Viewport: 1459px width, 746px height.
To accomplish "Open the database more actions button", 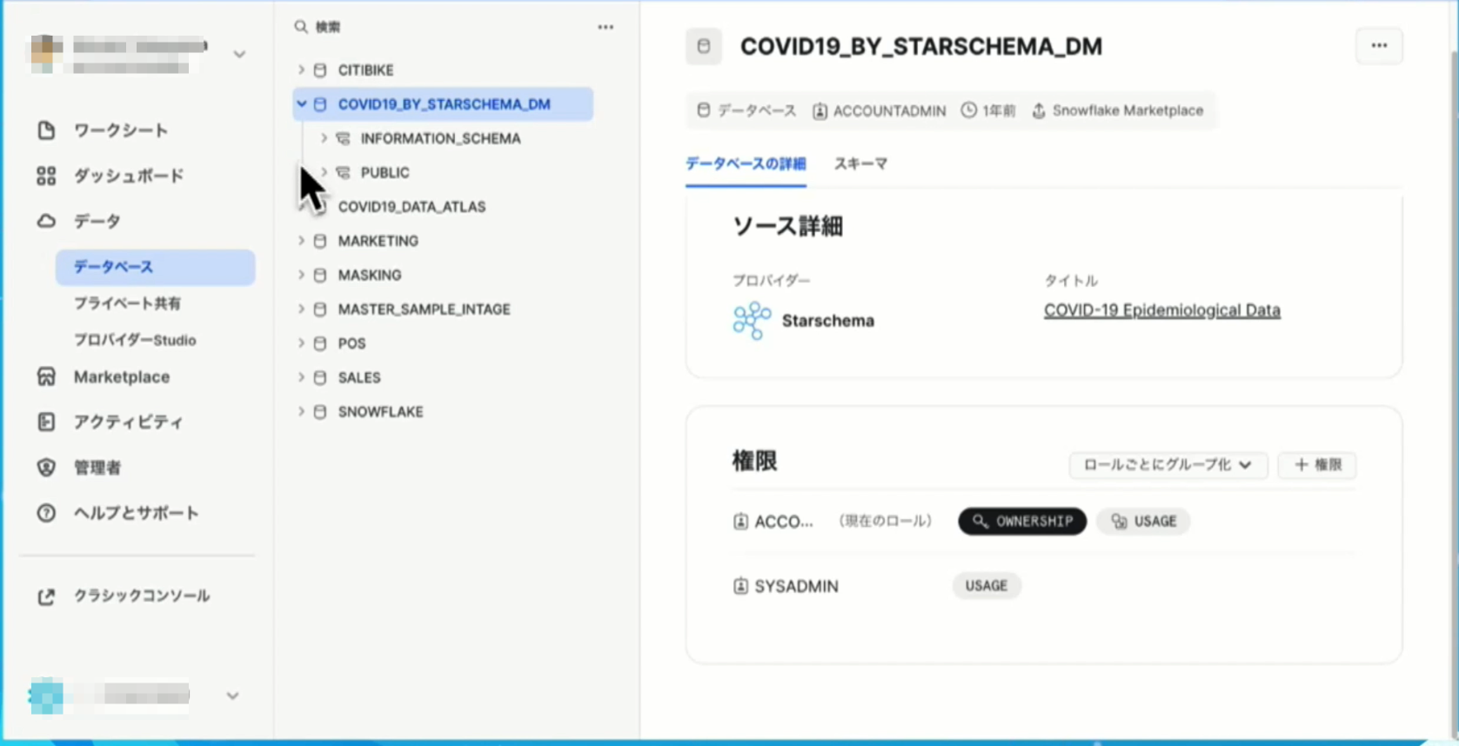I will 1379,45.
